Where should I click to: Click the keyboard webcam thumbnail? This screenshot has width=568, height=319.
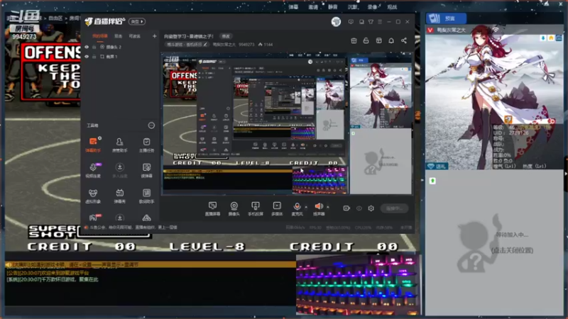tap(358, 284)
